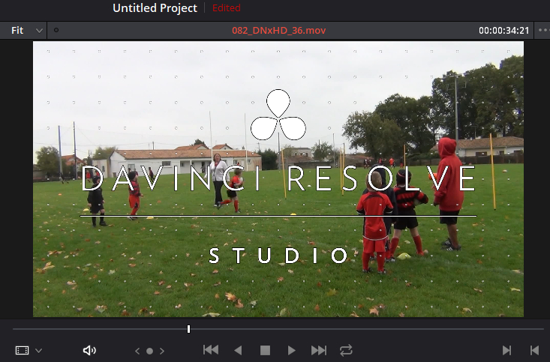Image resolution: width=550 pixels, height=362 pixels.
Task: Stop playback with the square button
Action: pos(265,351)
